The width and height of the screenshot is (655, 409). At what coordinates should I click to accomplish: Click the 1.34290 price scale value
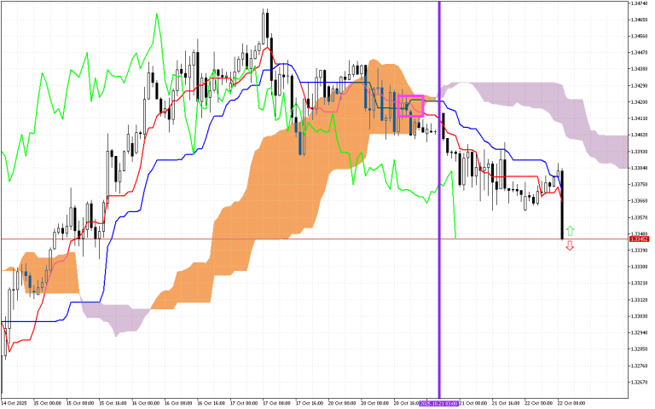point(639,85)
